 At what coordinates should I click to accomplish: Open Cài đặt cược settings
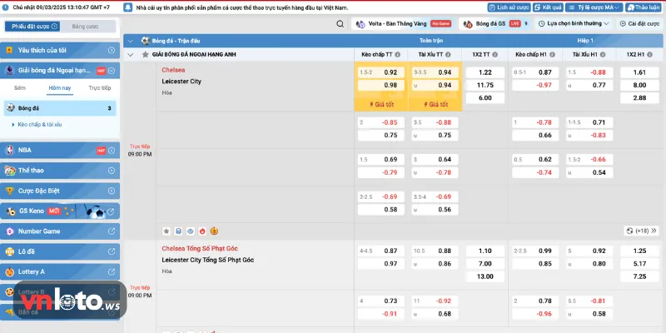(x=639, y=24)
